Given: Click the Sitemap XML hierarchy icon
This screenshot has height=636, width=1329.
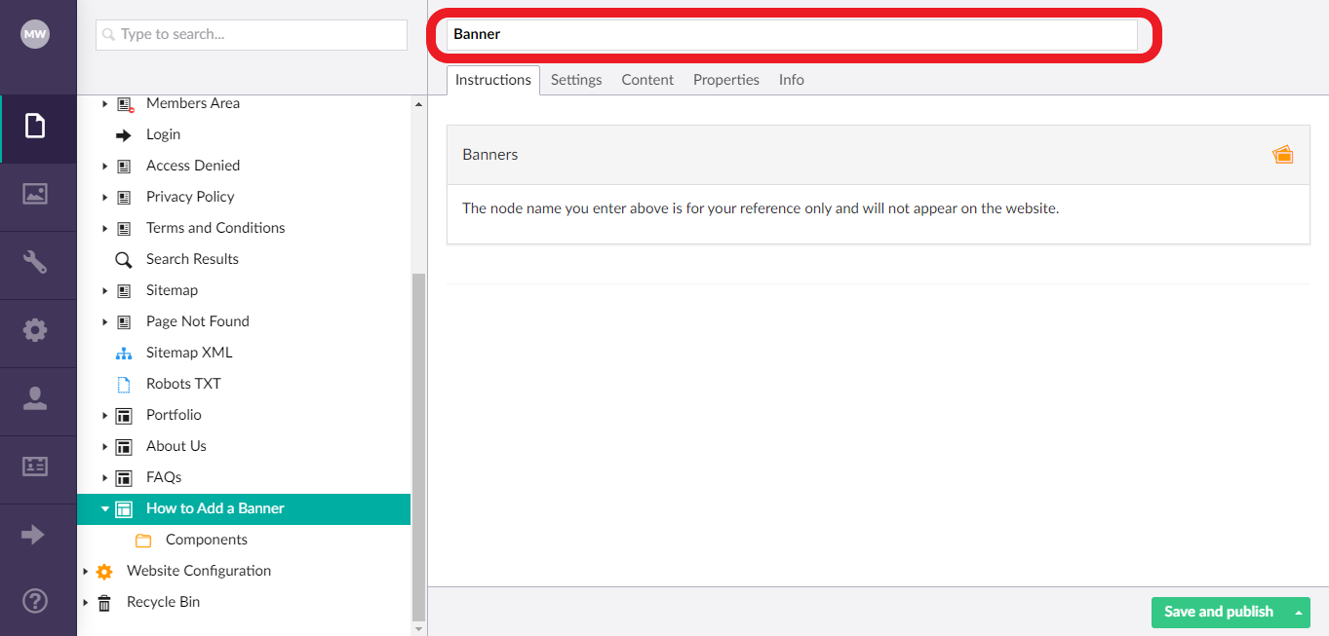Looking at the screenshot, I should click(124, 353).
